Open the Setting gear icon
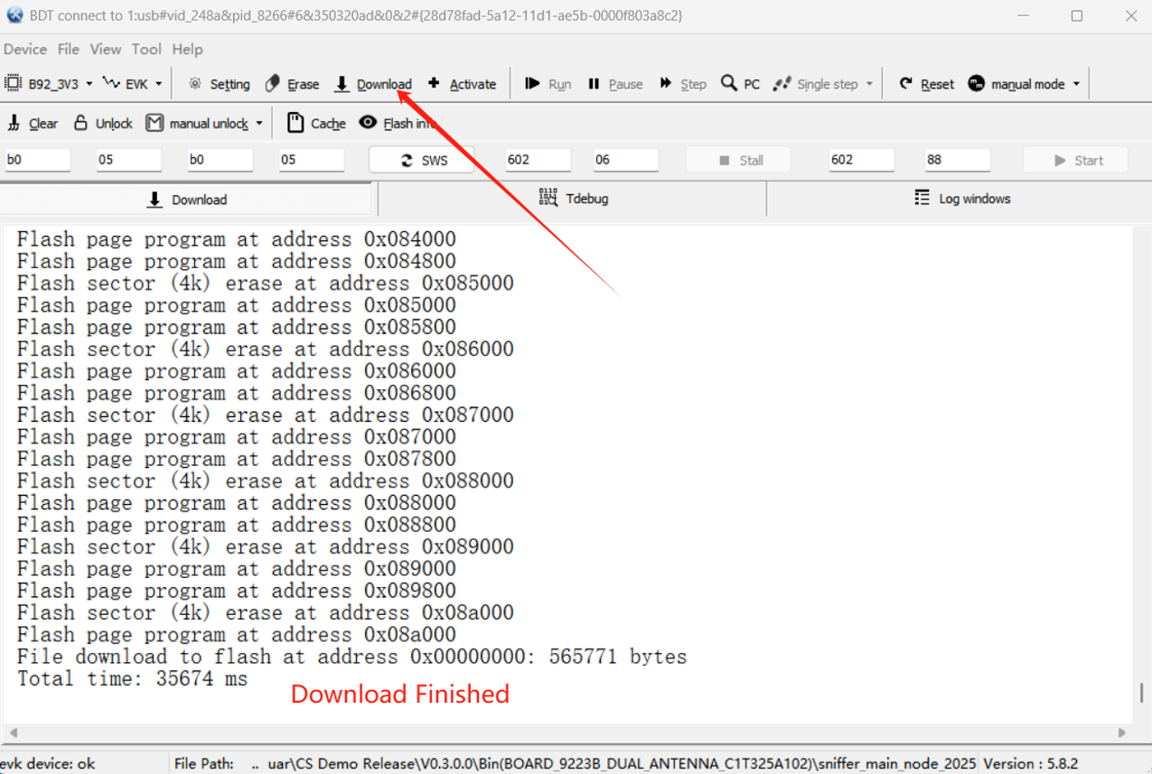Screen dimensions: 1152x774 (195, 84)
